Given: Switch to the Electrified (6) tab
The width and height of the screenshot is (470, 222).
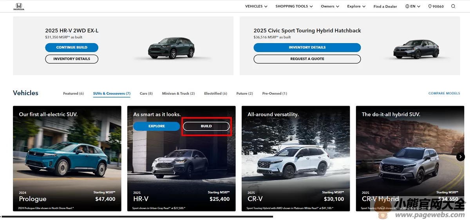Looking at the screenshot, I should coord(215,94).
